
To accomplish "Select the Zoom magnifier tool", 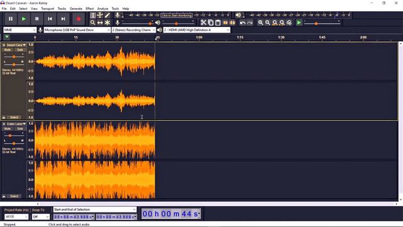I will (93, 23).
